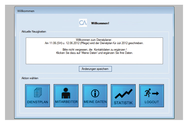Image resolution: width=188 pixels, height=125 pixels.
Task: Click the Logout running-man tile
Action: click(x=151, y=96)
